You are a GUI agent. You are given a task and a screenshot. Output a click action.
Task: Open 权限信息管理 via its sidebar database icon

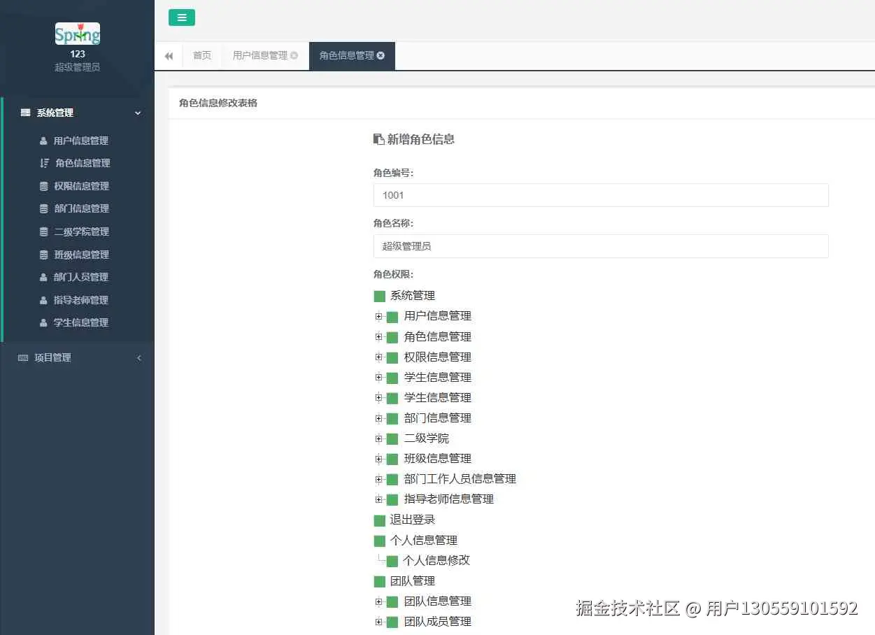click(x=44, y=186)
